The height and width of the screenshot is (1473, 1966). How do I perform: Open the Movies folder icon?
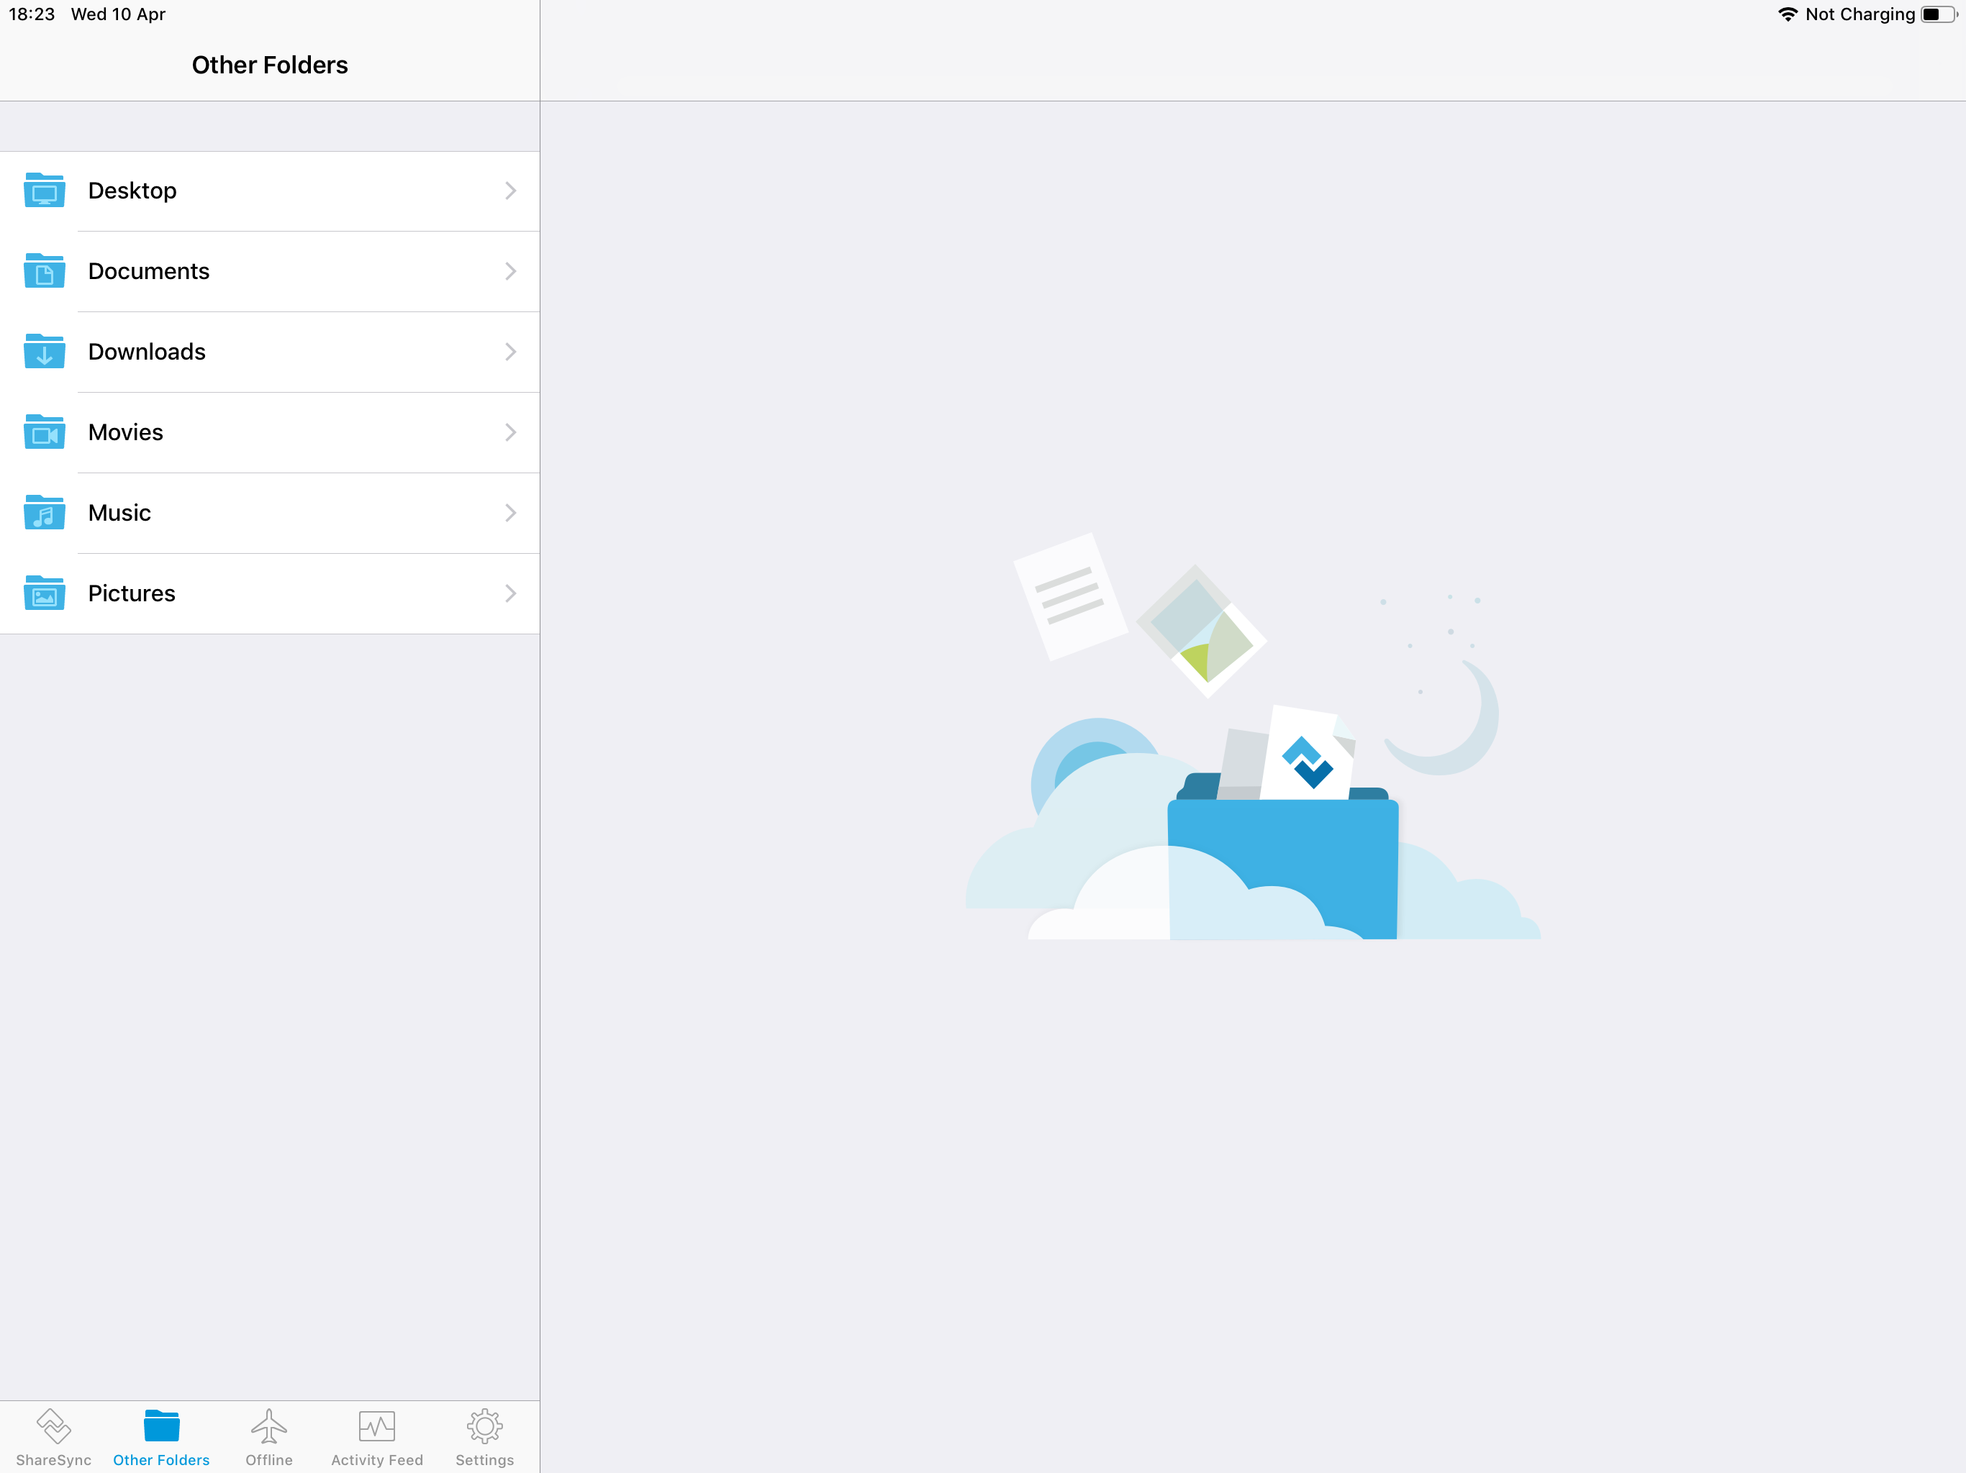coord(45,432)
